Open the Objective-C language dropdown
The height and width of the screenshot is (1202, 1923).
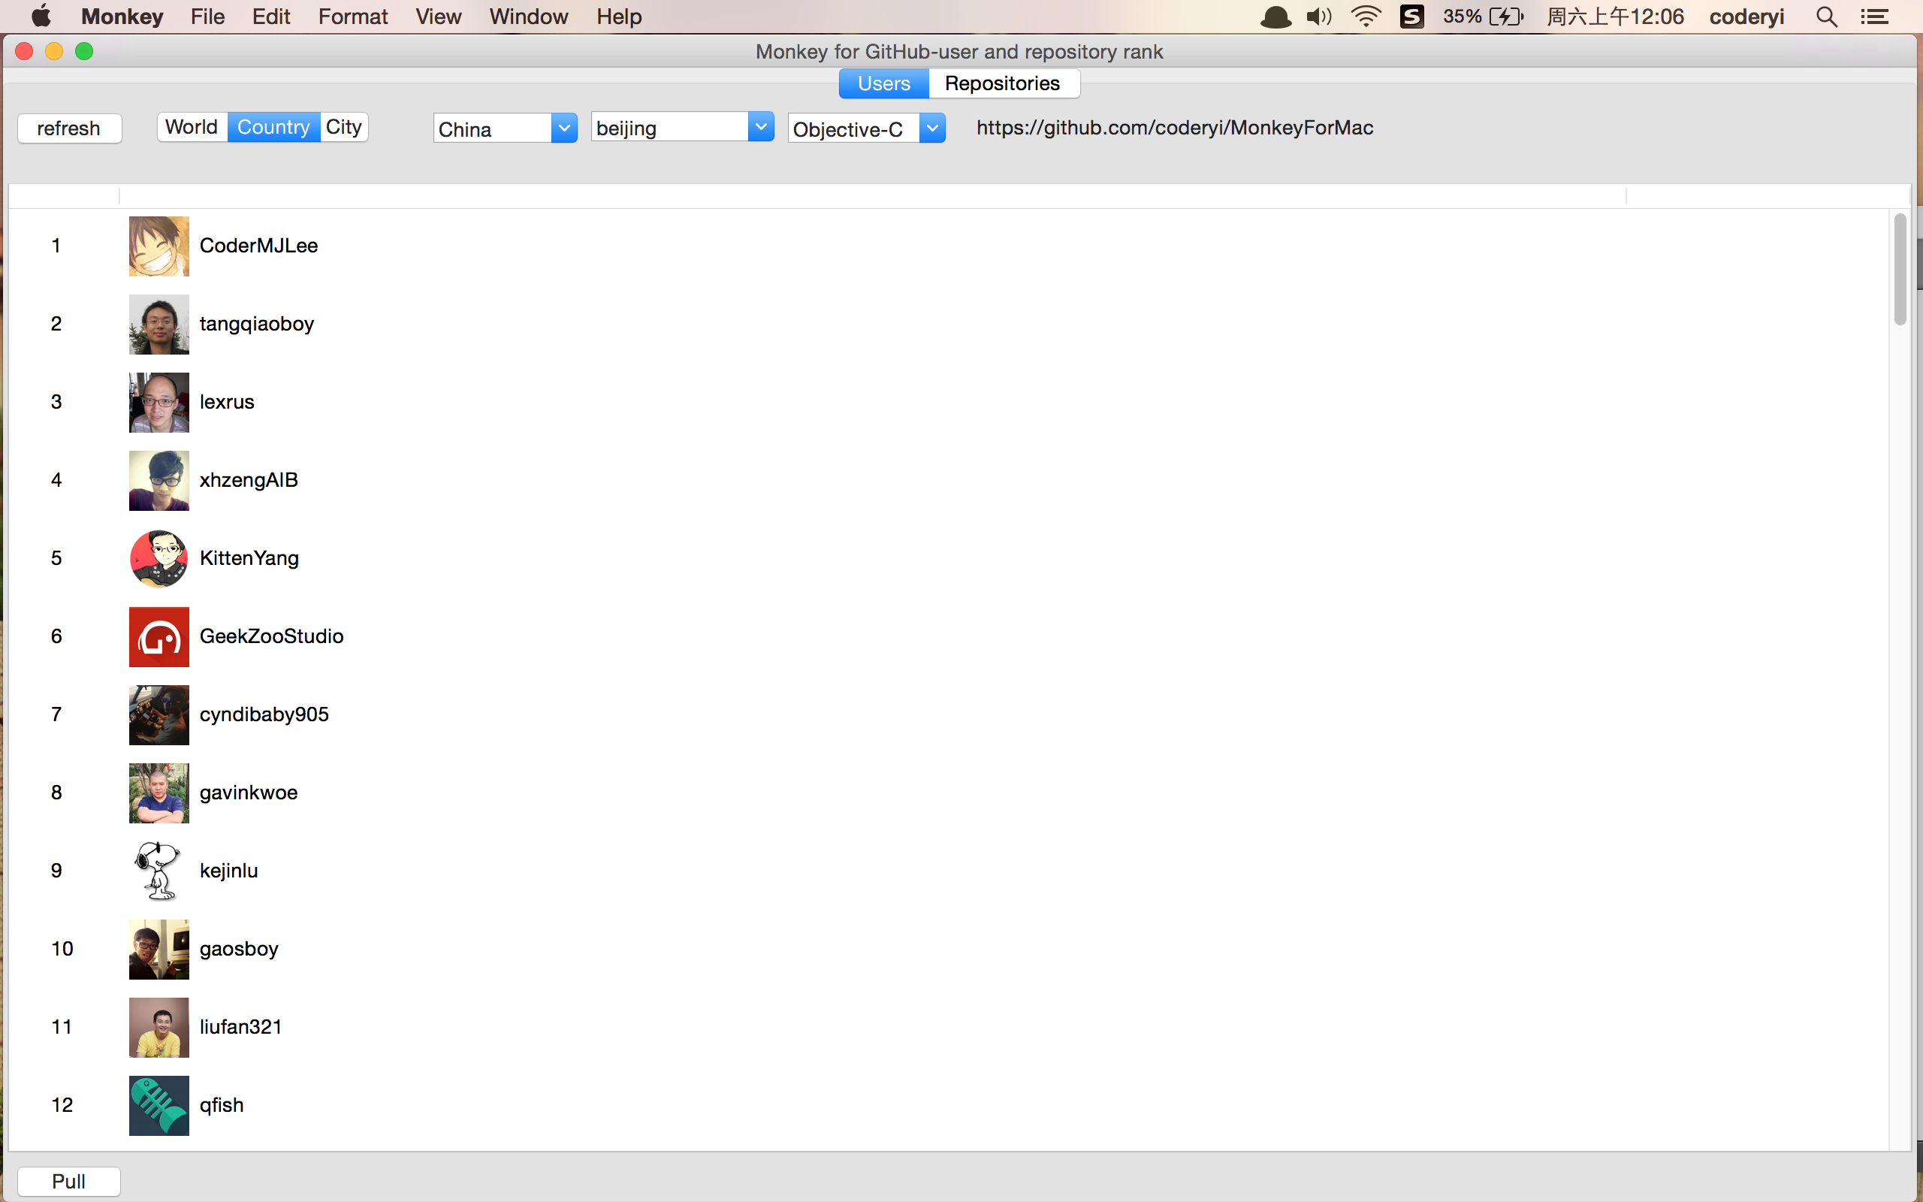[x=931, y=128]
